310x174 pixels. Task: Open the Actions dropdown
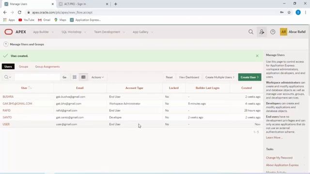pyautogui.click(x=97, y=77)
